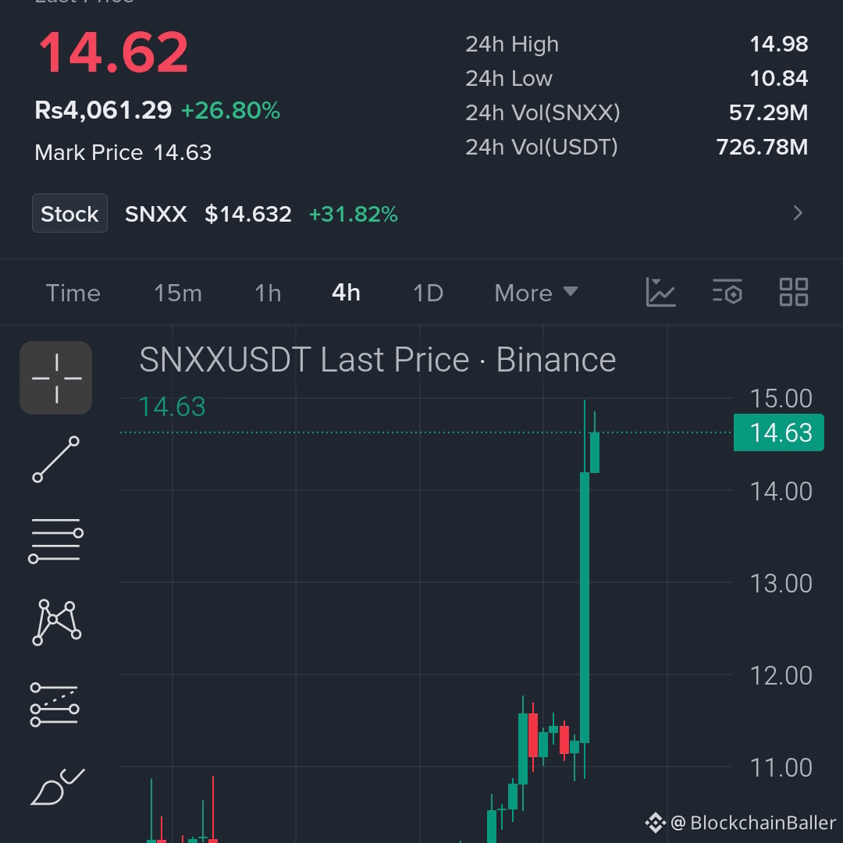Select the 1h interval
The width and height of the screenshot is (843, 843).
coord(268,293)
